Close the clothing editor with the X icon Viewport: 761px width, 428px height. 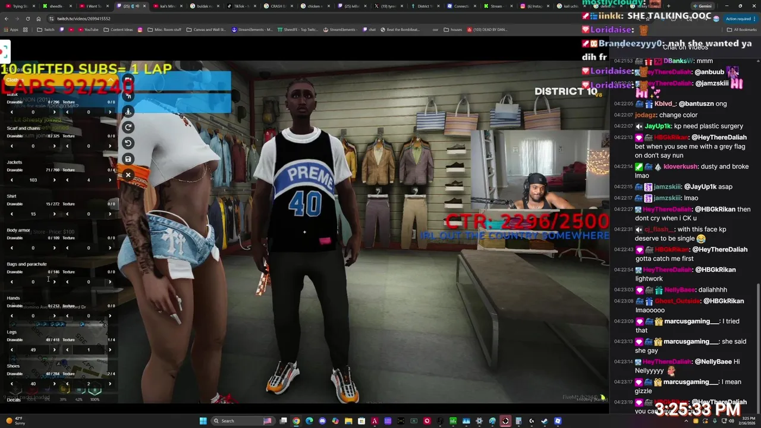point(128,175)
